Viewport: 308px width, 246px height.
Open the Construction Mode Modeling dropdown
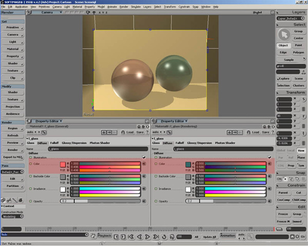tap(12, 216)
